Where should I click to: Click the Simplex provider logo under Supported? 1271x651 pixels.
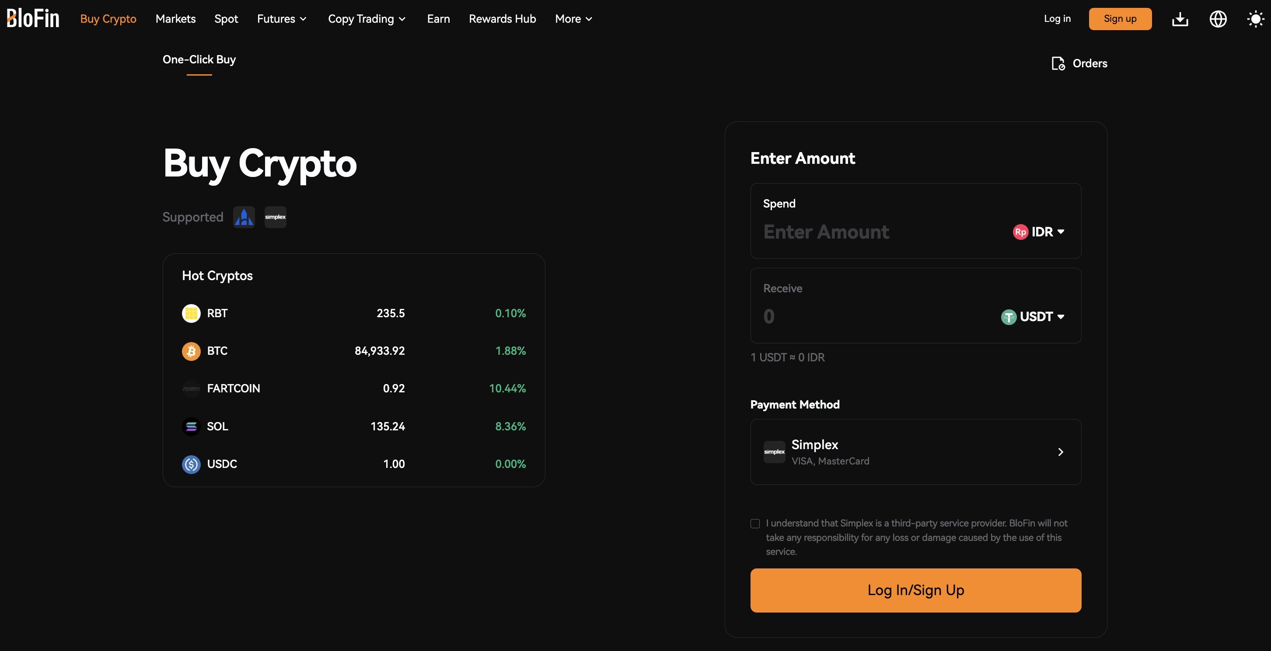click(275, 217)
